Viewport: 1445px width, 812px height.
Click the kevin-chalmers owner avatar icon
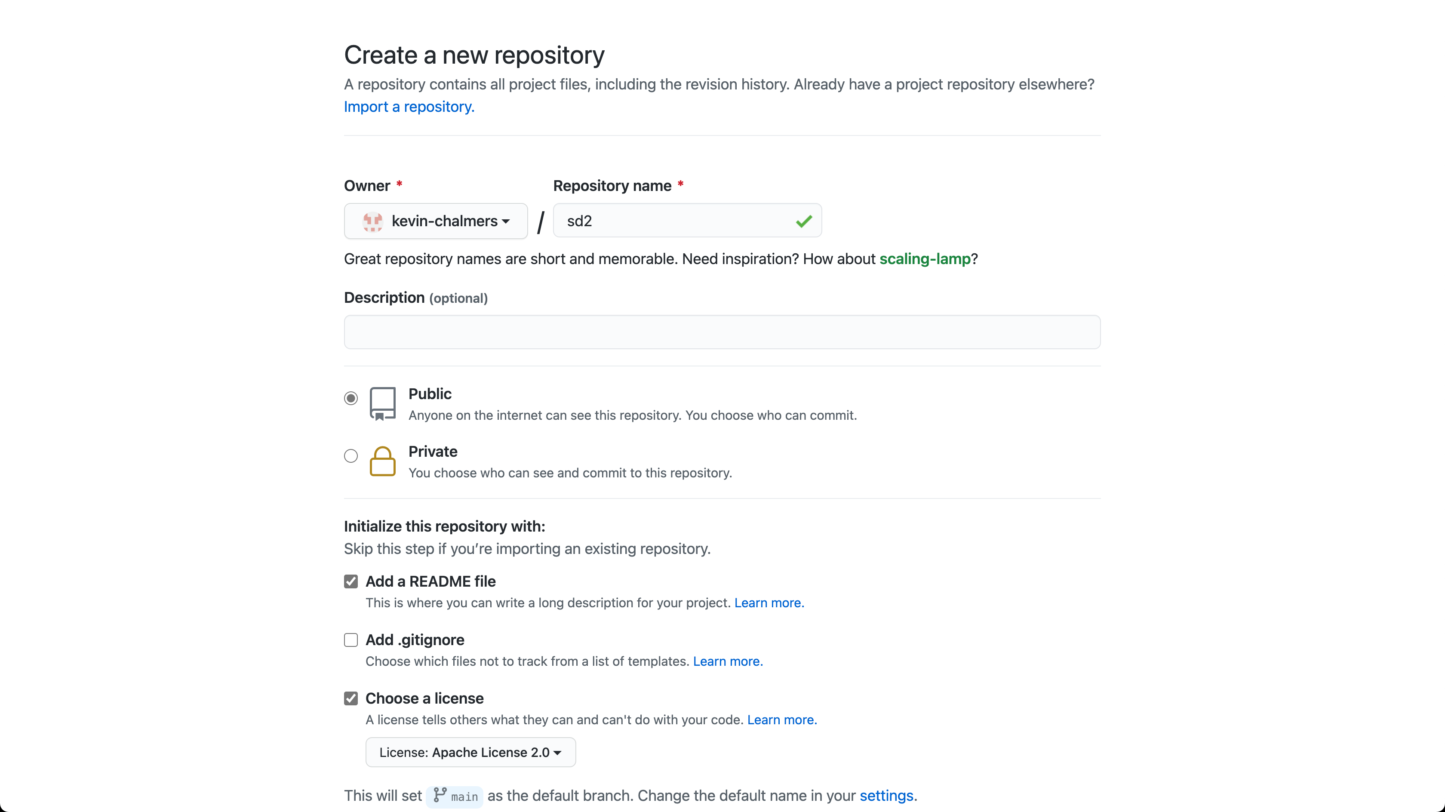[x=372, y=221]
